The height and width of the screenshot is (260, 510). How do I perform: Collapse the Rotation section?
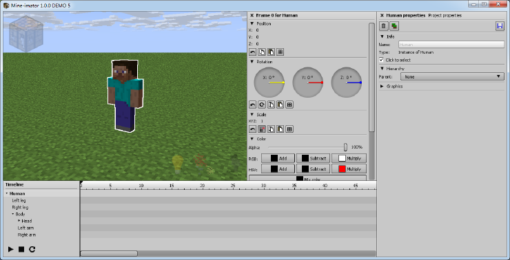pyautogui.click(x=252, y=62)
